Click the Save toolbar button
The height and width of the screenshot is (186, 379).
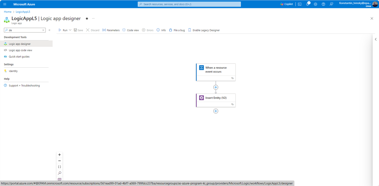point(78,30)
